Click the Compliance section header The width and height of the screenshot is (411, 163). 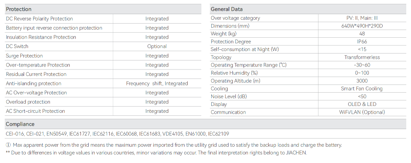(x=20, y=124)
